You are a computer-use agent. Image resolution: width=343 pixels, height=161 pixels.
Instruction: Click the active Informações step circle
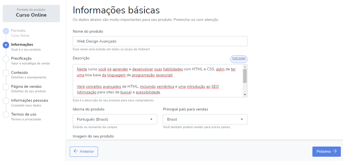pyautogui.click(x=6, y=45)
